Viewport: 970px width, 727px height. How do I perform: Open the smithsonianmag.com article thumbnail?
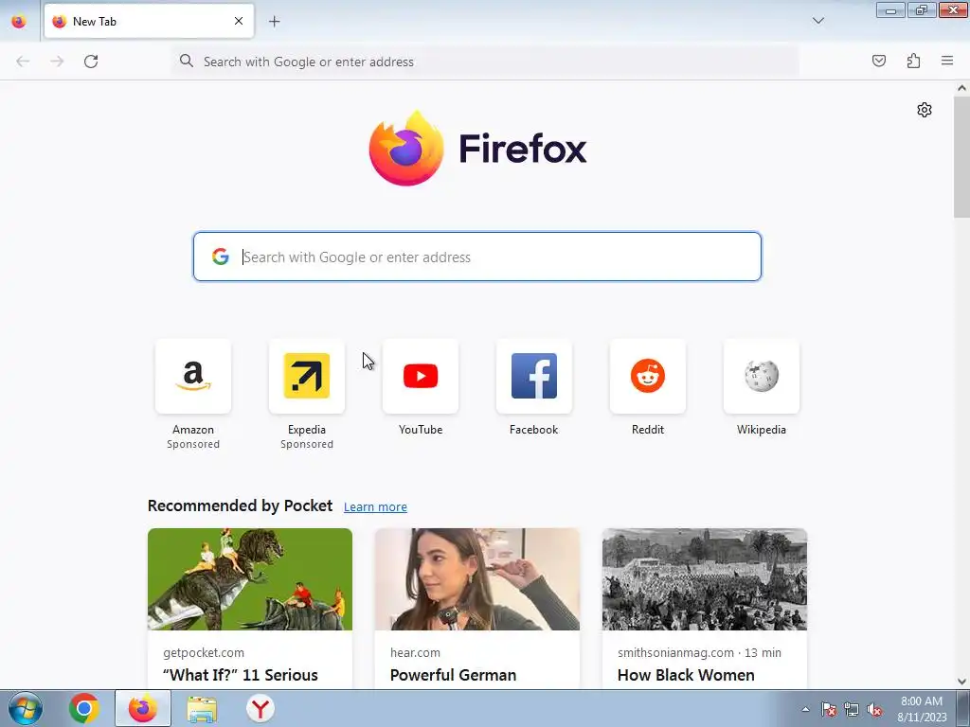point(705,579)
